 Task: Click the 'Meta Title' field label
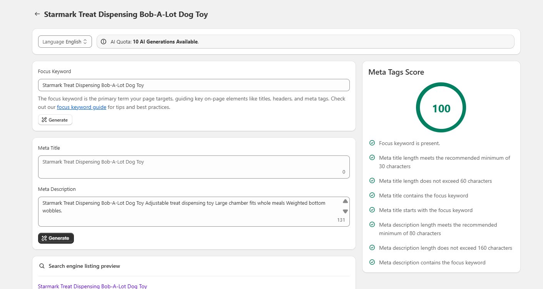[49, 148]
